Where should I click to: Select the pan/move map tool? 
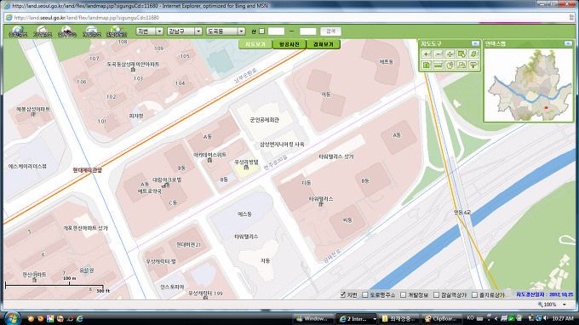click(x=450, y=54)
